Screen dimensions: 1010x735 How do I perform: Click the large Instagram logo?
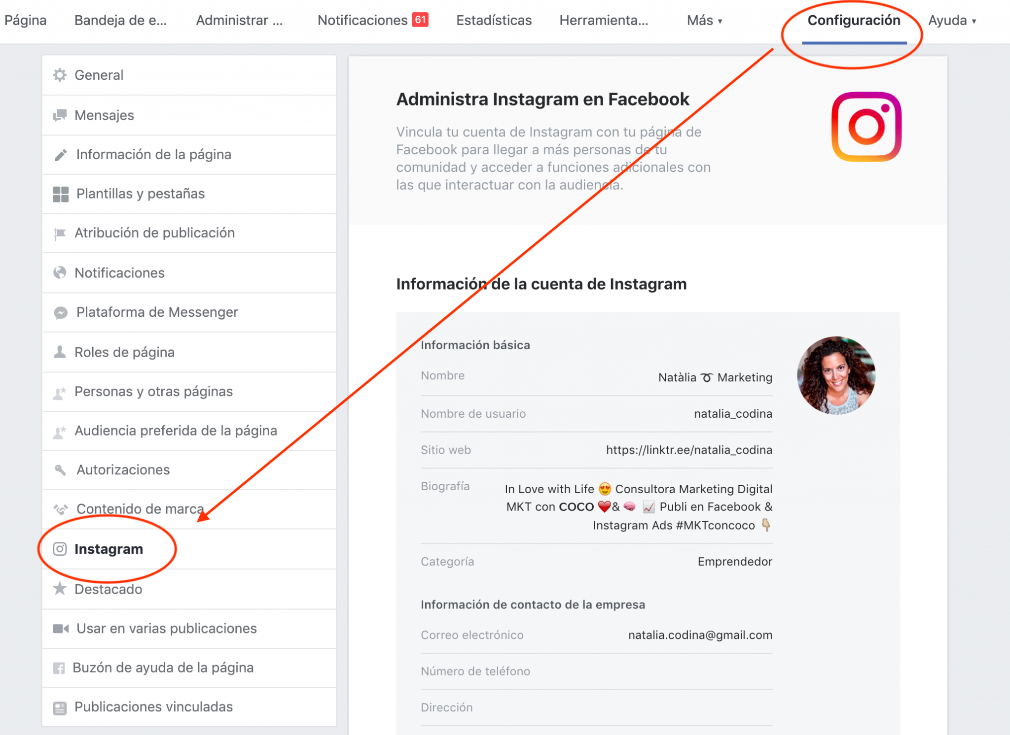tap(866, 127)
